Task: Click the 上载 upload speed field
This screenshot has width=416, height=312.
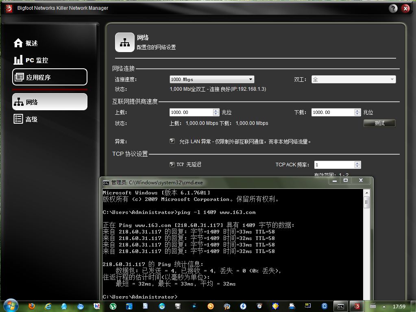Action: (191, 112)
